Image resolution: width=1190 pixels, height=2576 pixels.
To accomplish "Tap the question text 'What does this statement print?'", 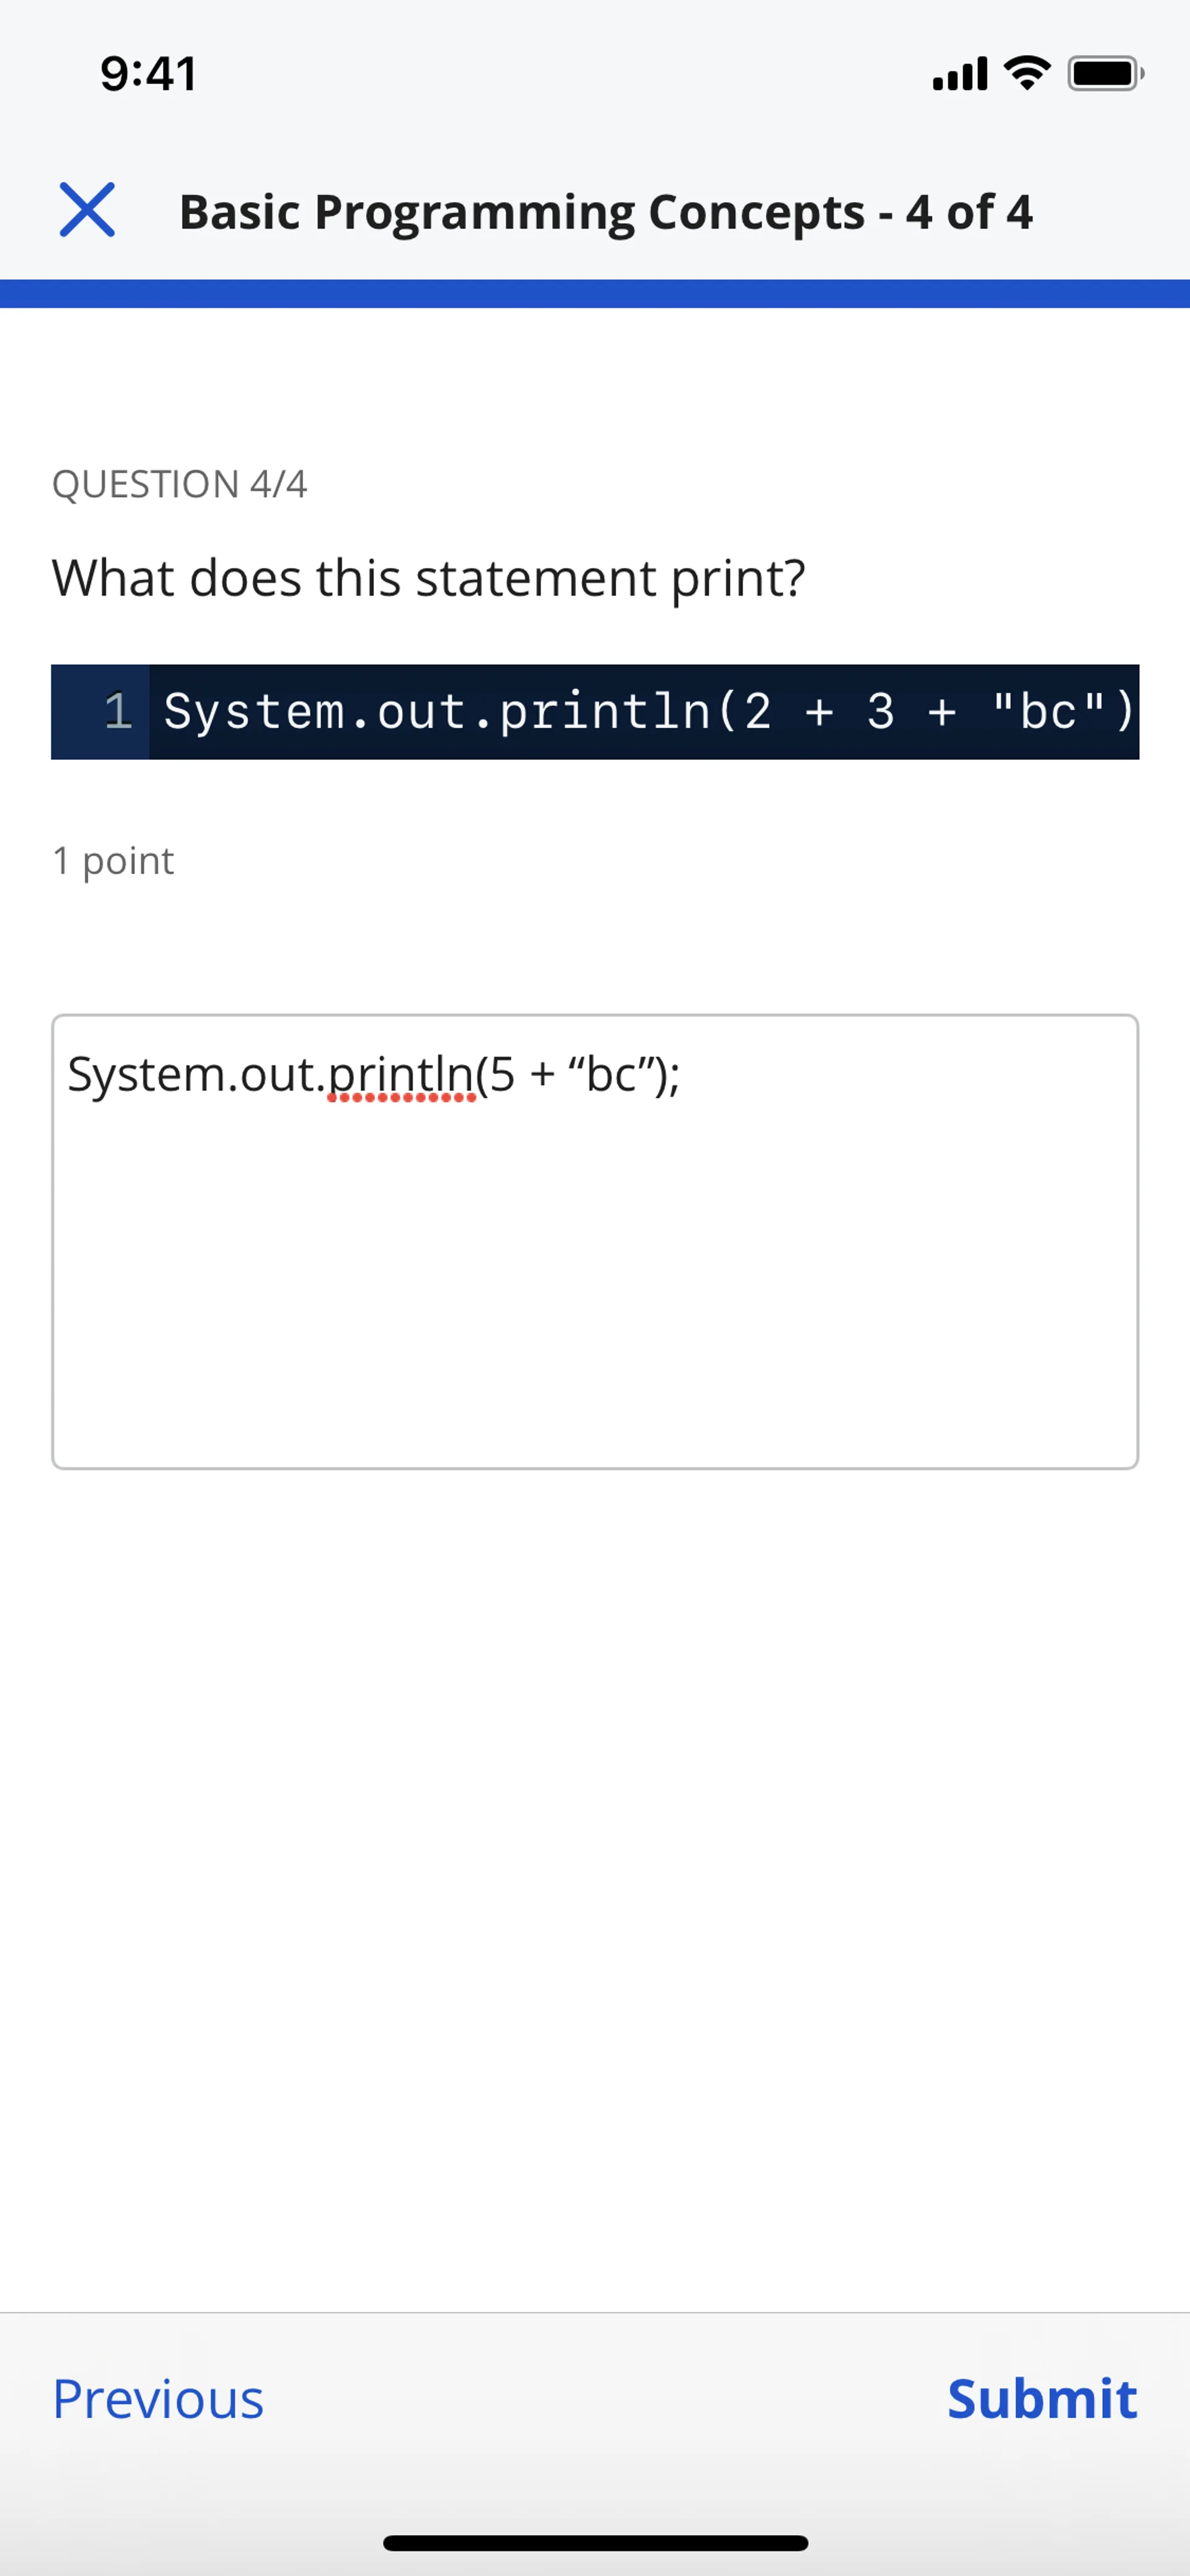I will click(x=429, y=578).
